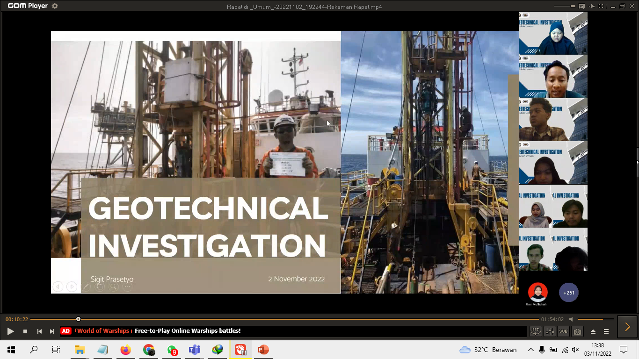Skip to the next track
639x359 pixels.
pyautogui.click(x=52, y=331)
